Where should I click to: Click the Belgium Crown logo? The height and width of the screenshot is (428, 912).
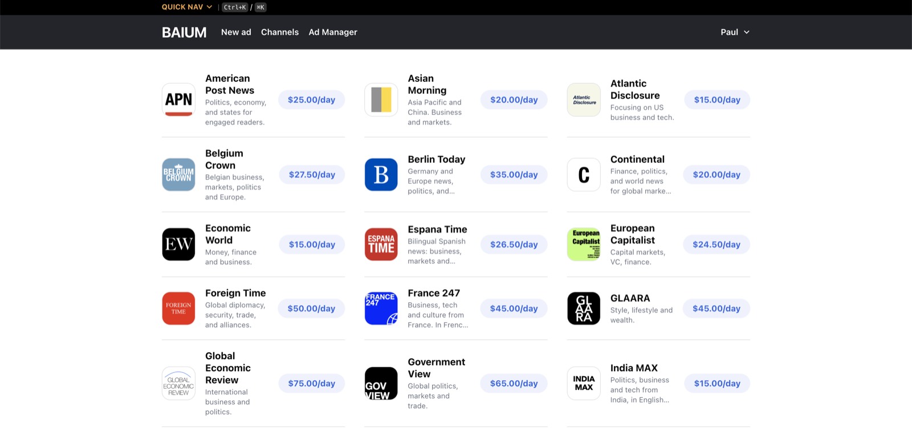click(178, 175)
